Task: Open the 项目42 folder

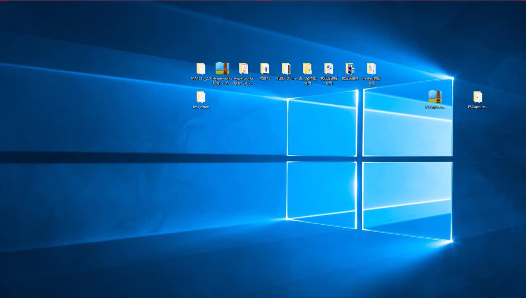Action: 265,69
